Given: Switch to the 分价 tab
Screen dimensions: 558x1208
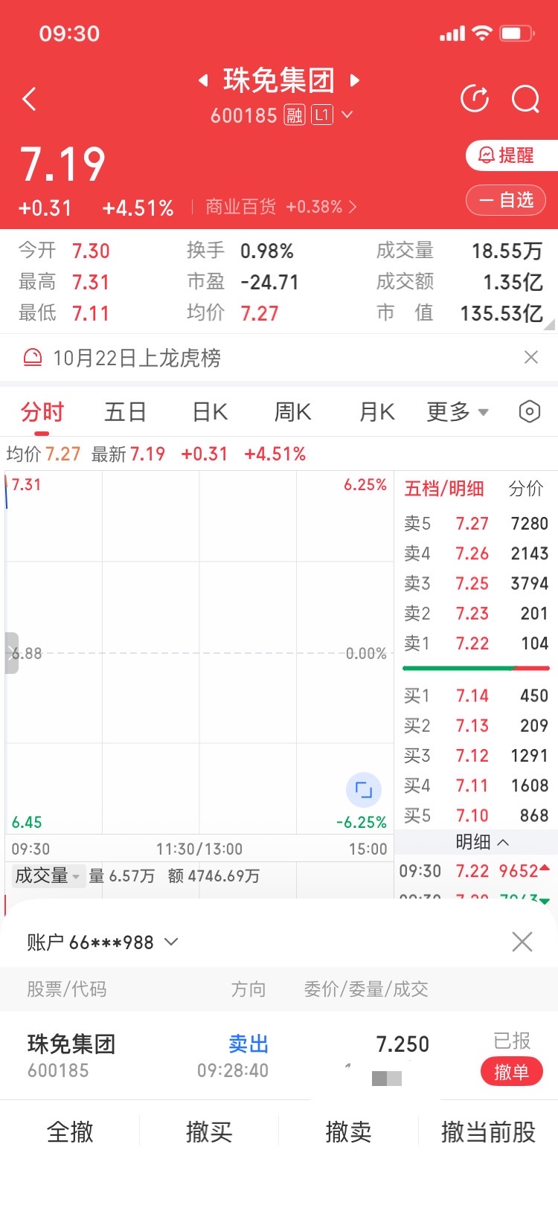Looking at the screenshot, I should [x=526, y=489].
